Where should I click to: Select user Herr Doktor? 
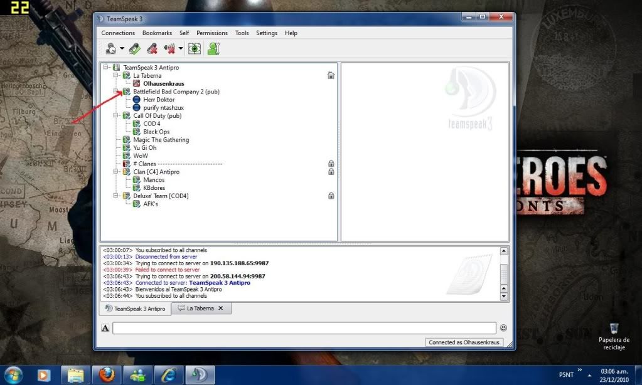click(159, 100)
